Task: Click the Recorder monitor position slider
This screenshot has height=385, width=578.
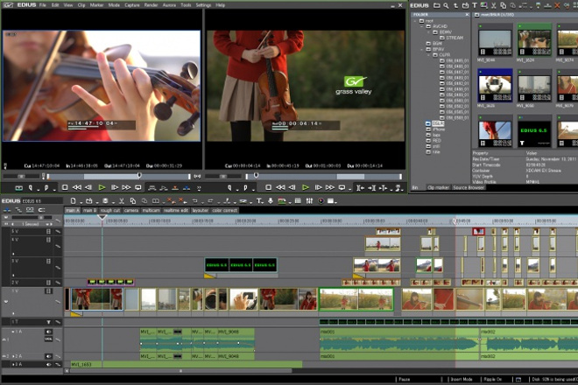Action: [324, 177]
